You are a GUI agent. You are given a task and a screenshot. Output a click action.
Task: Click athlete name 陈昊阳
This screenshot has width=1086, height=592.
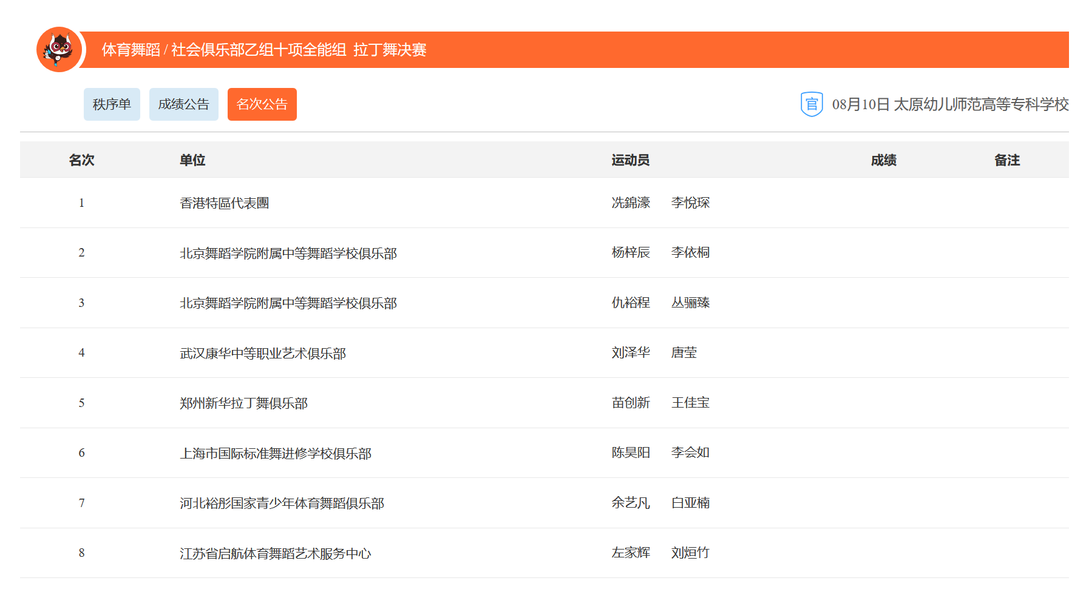click(x=631, y=452)
